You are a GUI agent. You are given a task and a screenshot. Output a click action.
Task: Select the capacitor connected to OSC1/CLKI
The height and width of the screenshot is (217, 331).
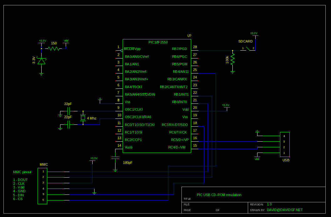point(69,111)
